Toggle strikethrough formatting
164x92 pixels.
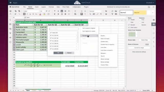tap(33, 14)
